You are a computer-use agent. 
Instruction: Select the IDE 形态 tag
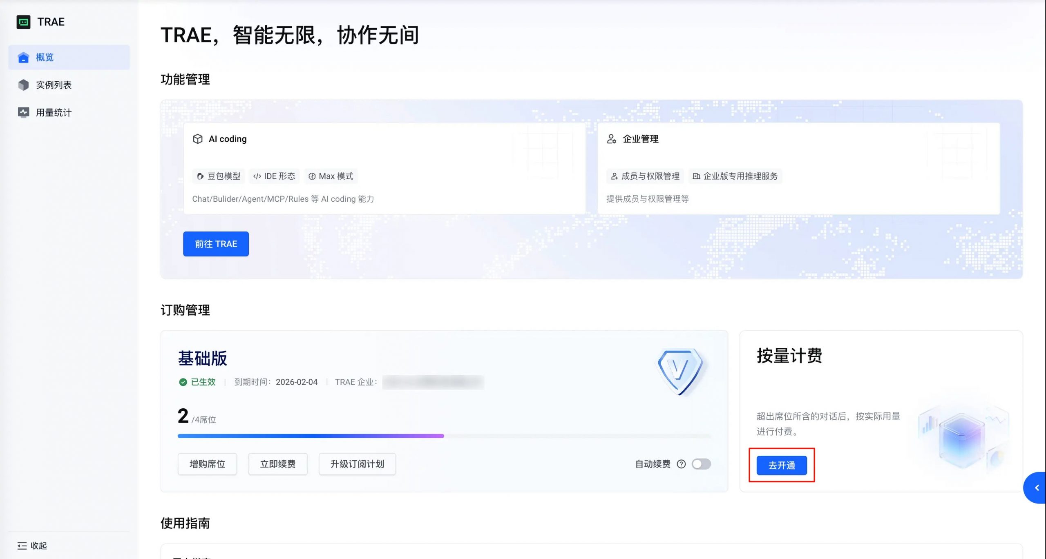274,176
